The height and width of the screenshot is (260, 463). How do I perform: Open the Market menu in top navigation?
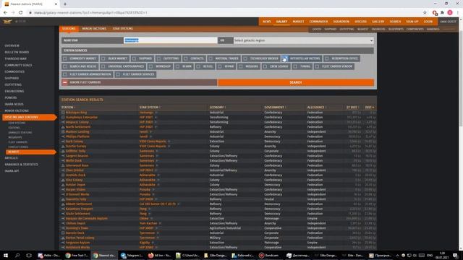point(298,22)
